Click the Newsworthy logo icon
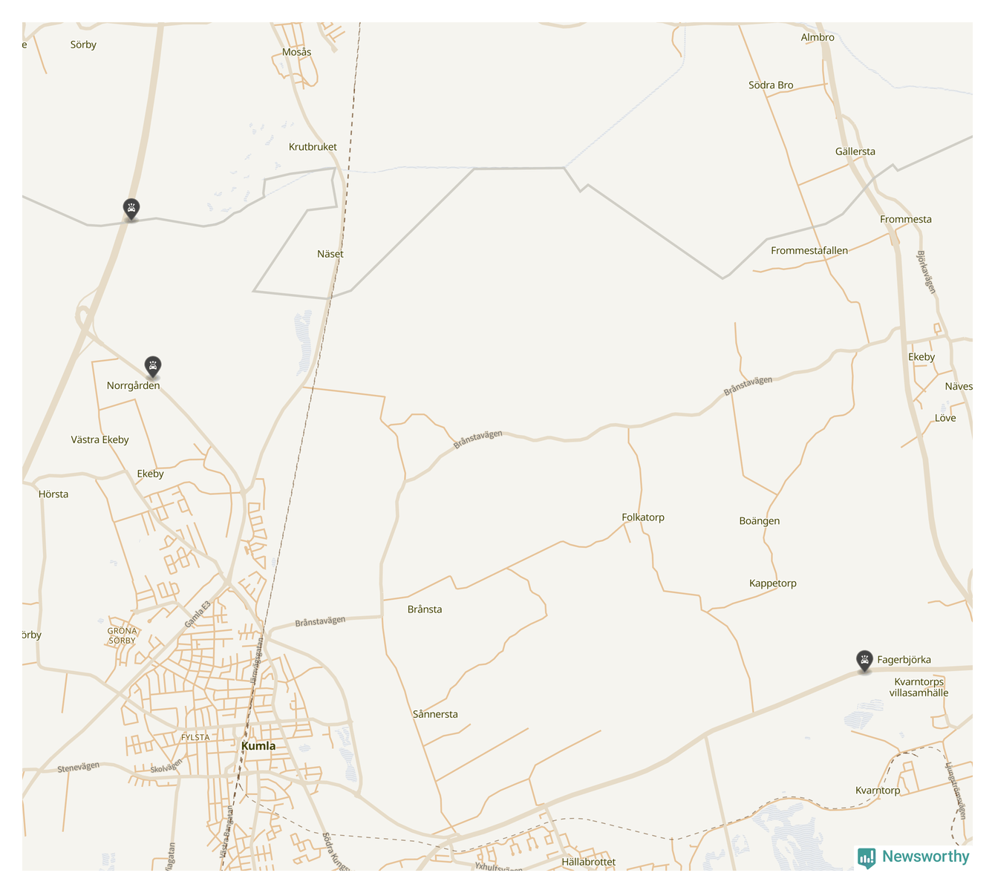 (867, 858)
